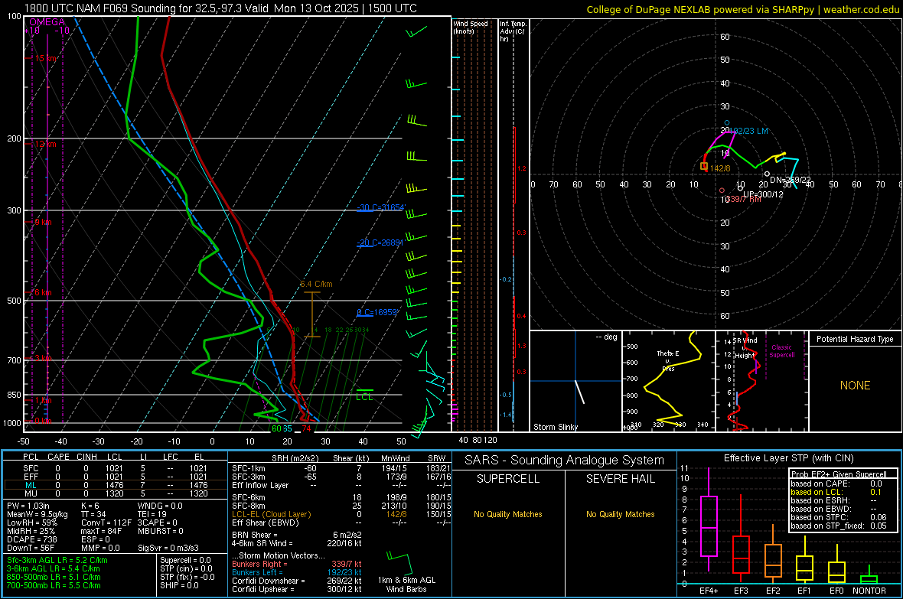The image size is (903, 599).
Task: Click the Sfc-3km AGL LR = 5.2 C/km line
Action: [x=57, y=560]
